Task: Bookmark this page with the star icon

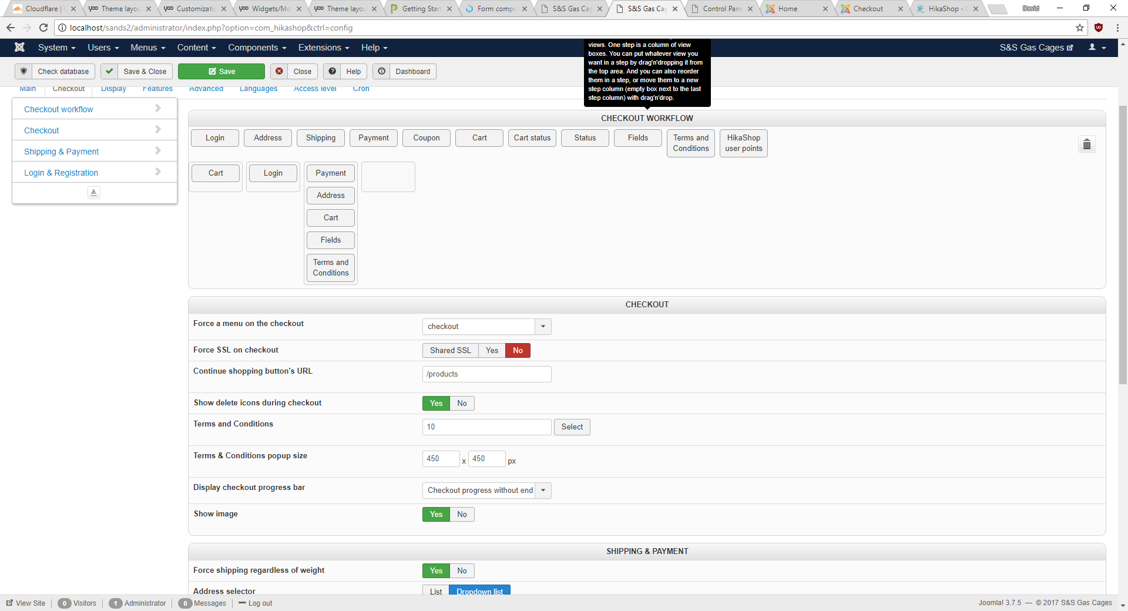Action: 1080,28
